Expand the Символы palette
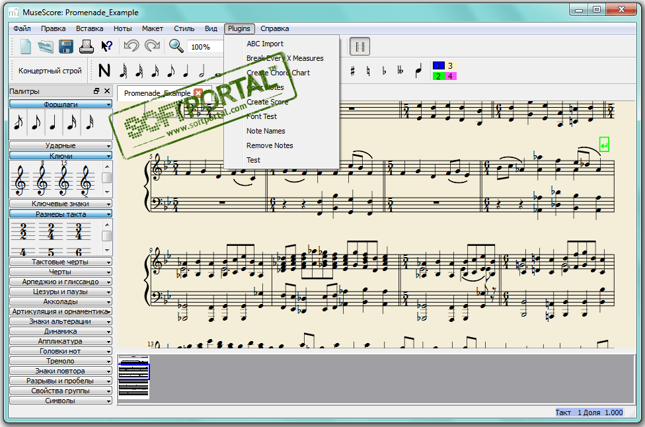The image size is (645, 427). (61, 401)
